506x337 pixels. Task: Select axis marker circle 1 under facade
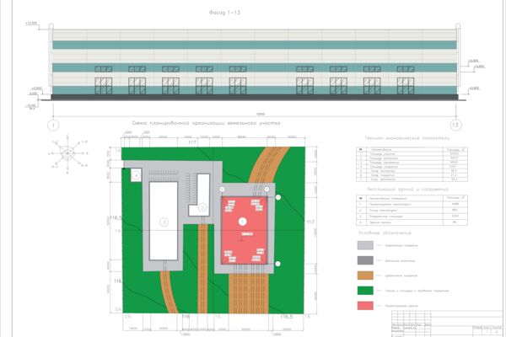tap(53, 126)
